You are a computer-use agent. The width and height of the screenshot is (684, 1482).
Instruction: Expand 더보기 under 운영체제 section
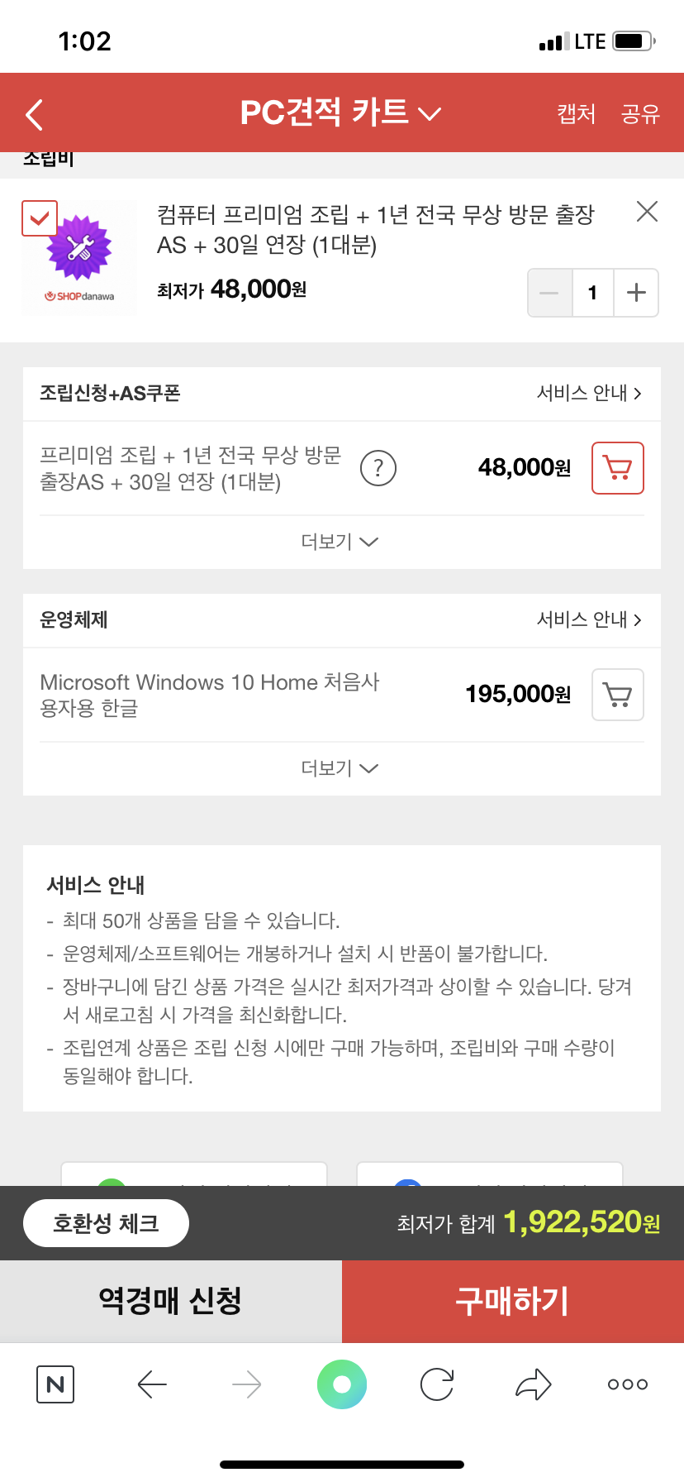pyautogui.click(x=340, y=768)
